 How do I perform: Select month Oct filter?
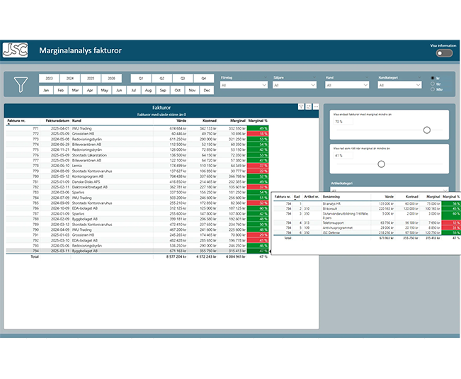point(178,90)
